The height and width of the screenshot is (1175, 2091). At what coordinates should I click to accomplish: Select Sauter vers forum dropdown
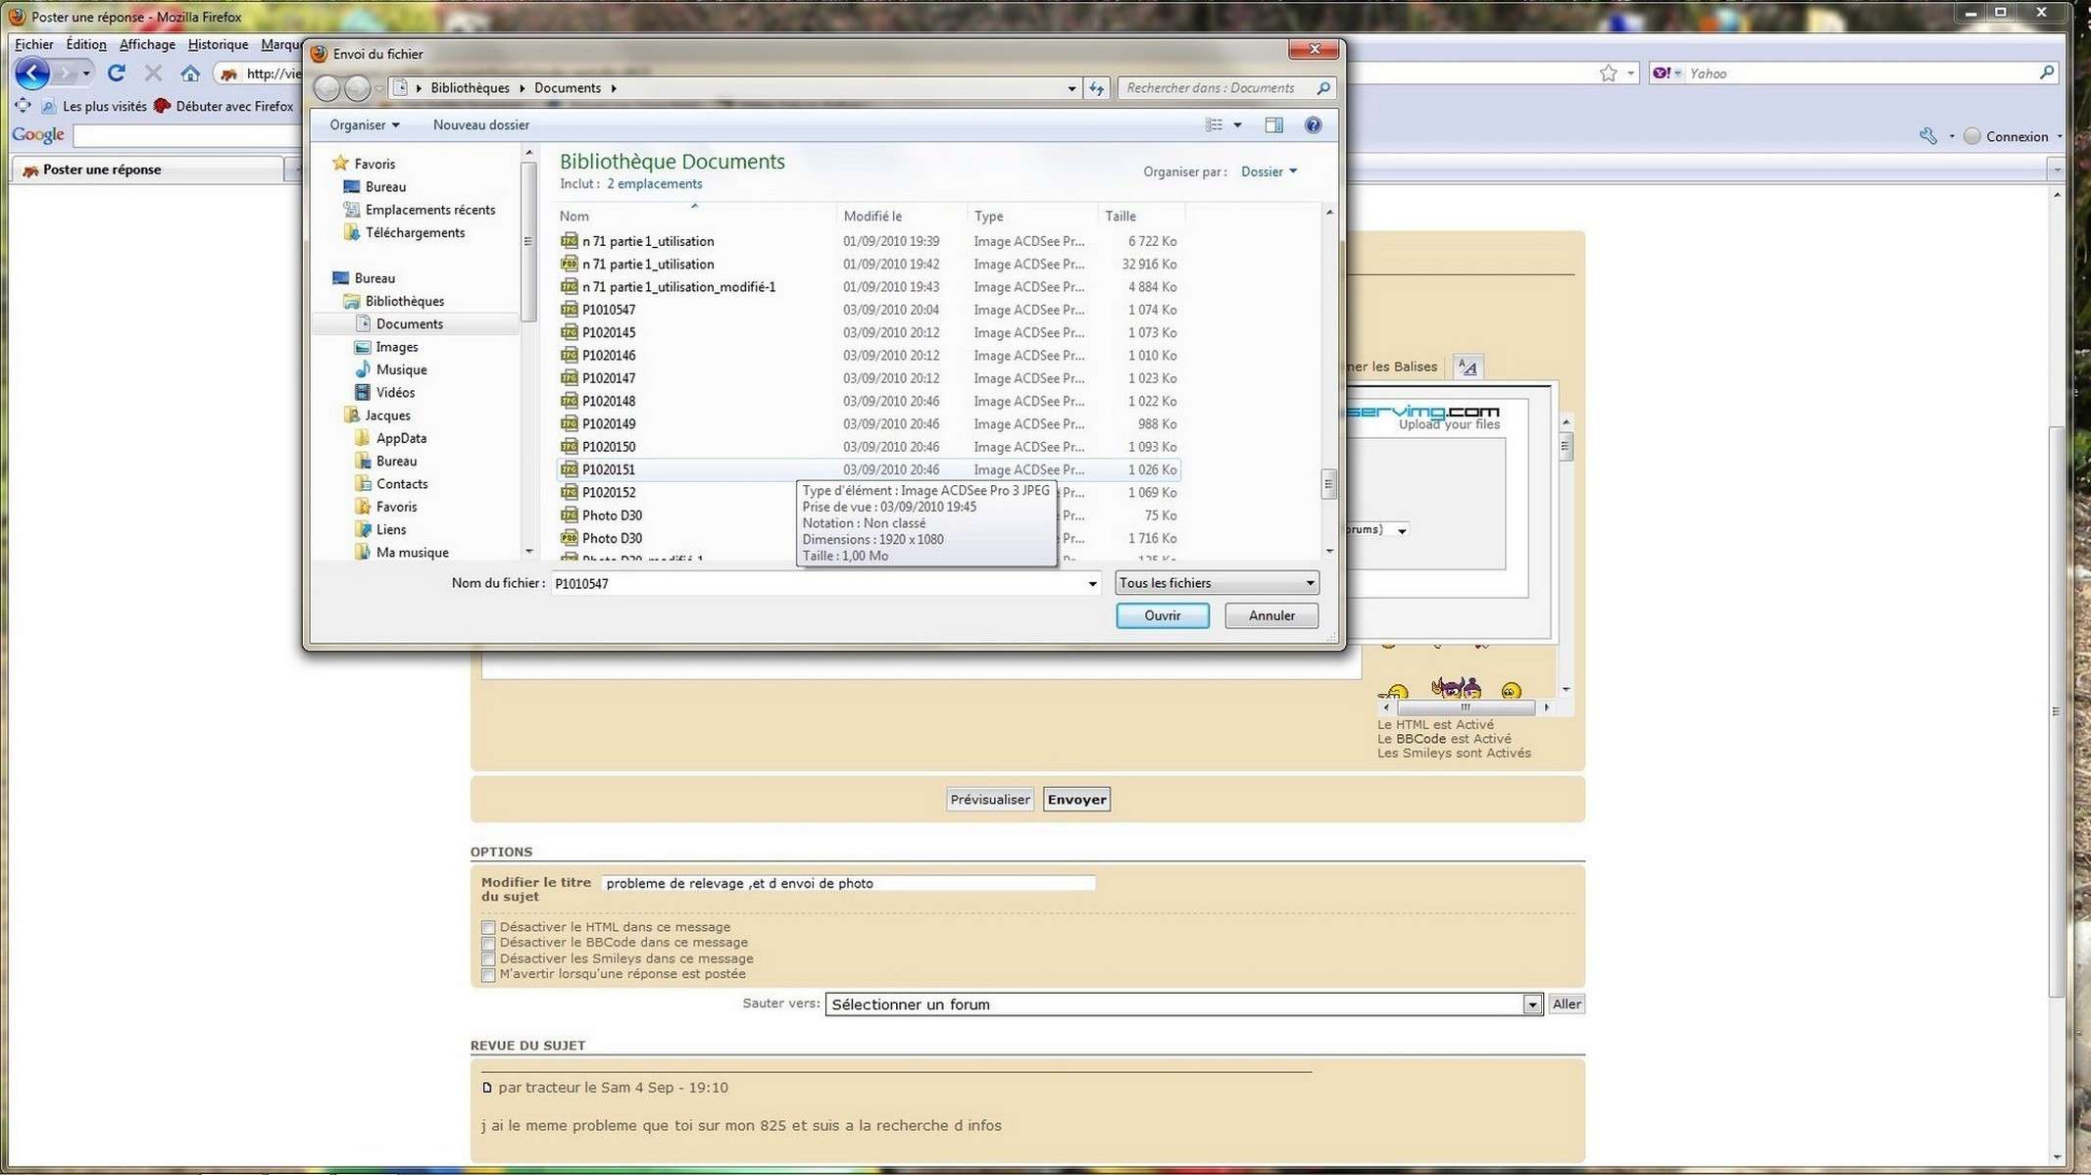pos(1182,1003)
